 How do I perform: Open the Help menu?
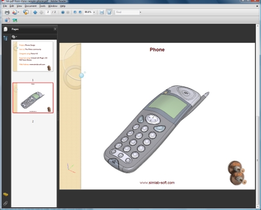(63, 6)
